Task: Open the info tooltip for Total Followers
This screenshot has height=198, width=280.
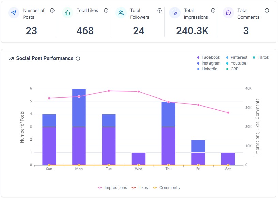Action: click(x=159, y=11)
